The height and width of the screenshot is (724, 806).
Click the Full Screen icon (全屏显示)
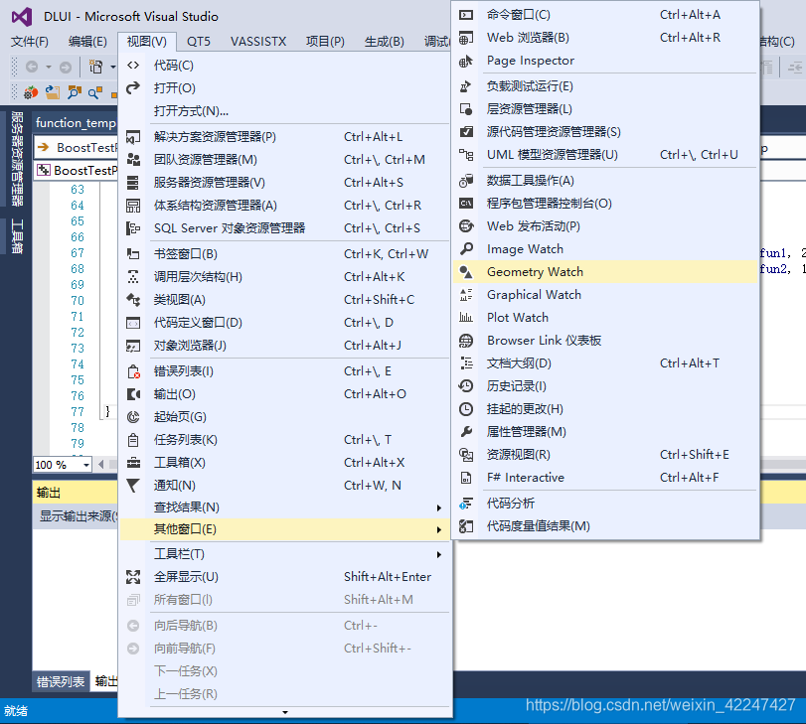tap(133, 577)
